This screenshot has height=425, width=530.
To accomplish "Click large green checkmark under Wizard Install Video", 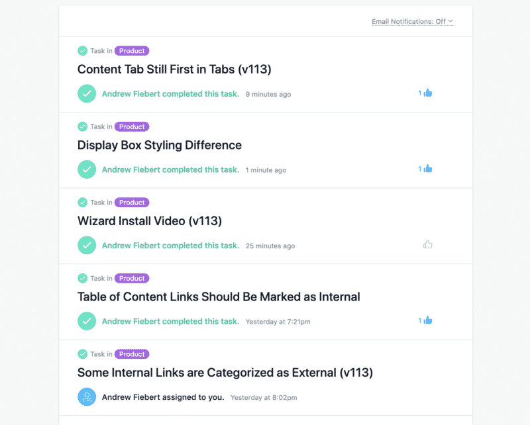I will coord(87,246).
